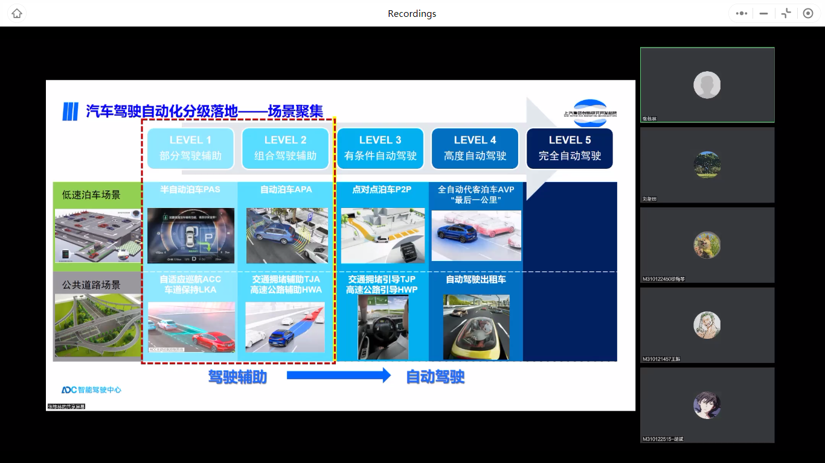Click the SAIC logo on the slide
The image size is (825, 463).
(590, 113)
